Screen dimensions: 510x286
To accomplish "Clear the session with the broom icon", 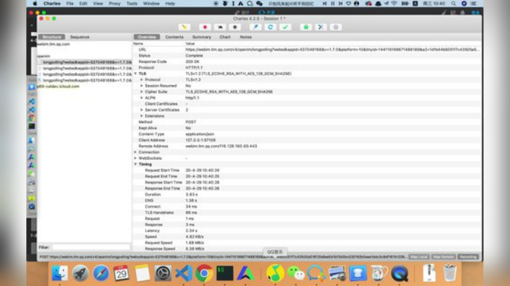I will 184,27.
